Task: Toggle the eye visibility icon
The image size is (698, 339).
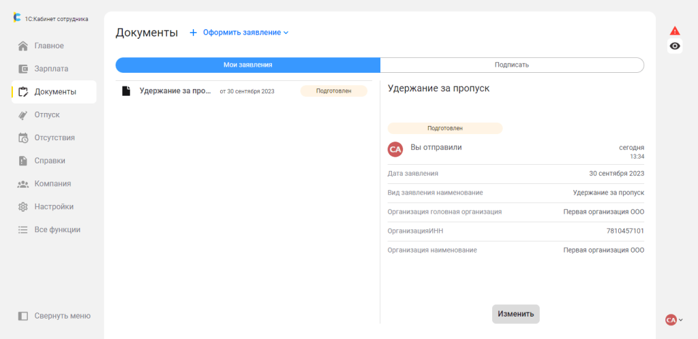Action: coord(675,46)
